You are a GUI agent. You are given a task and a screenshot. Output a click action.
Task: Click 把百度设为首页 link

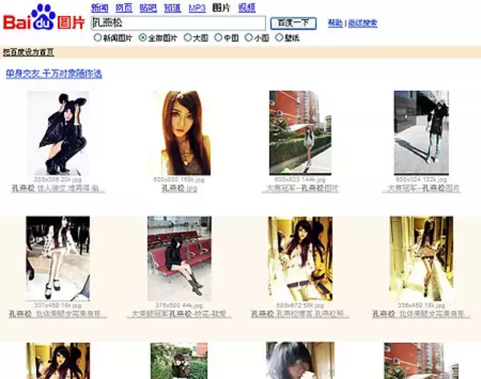click(x=29, y=52)
